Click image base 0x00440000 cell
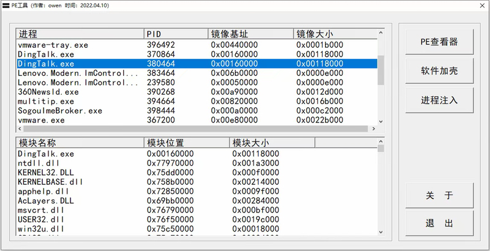The height and width of the screenshot is (251, 490). click(x=235, y=45)
